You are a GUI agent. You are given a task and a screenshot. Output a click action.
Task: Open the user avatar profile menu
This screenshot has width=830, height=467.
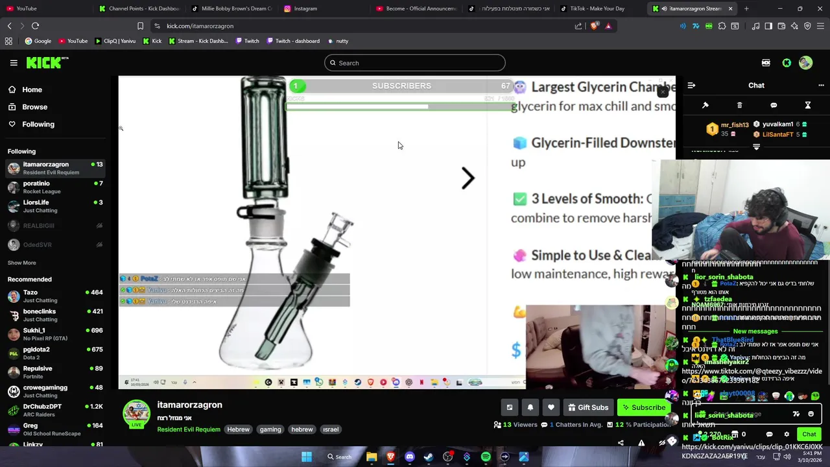click(x=805, y=63)
